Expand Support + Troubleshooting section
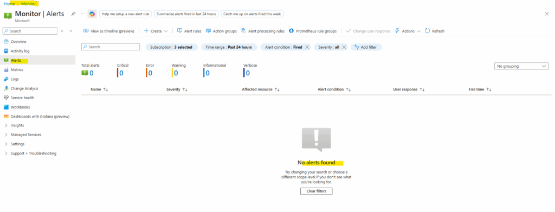The width and height of the screenshot is (555, 212). [x=33, y=153]
